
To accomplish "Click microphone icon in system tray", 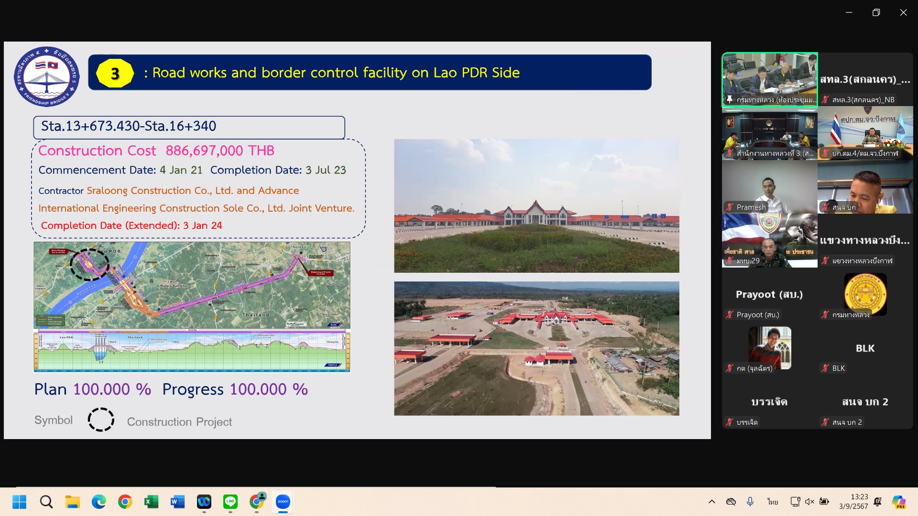I will (x=750, y=502).
